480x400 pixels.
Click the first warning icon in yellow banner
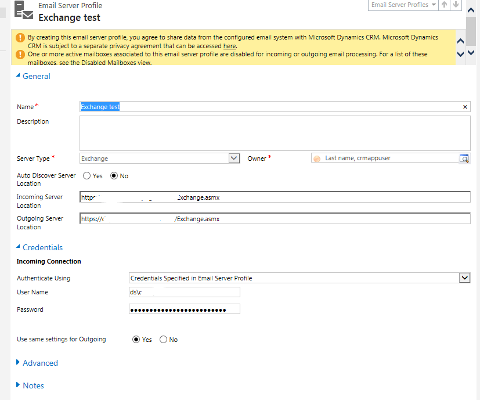pyautogui.click(x=20, y=37)
